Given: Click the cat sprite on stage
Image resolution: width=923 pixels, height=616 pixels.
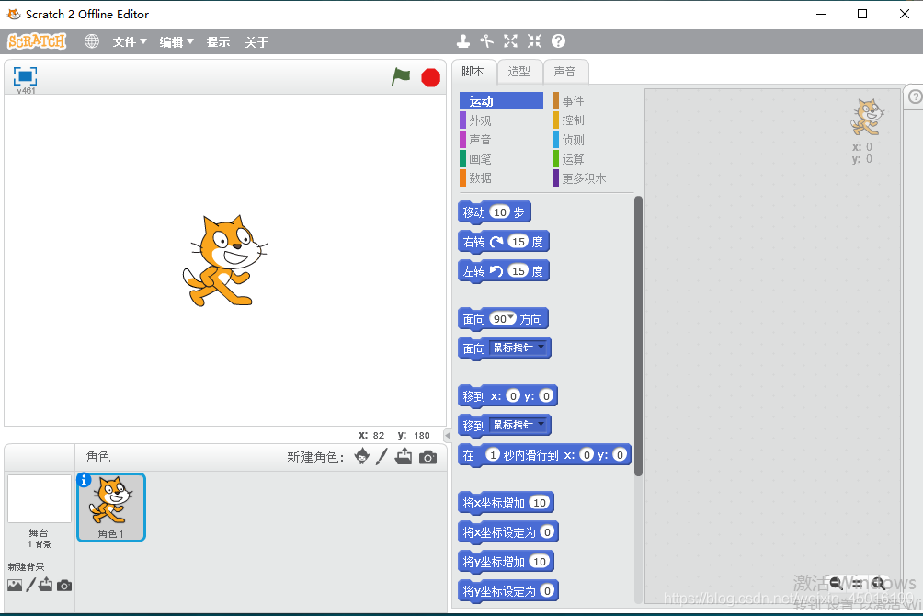Looking at the screenshot, I should [223, 261].
